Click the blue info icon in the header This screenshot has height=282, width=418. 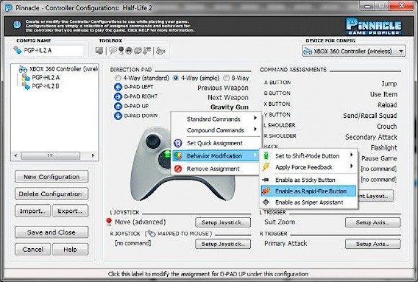click(17, 25)
